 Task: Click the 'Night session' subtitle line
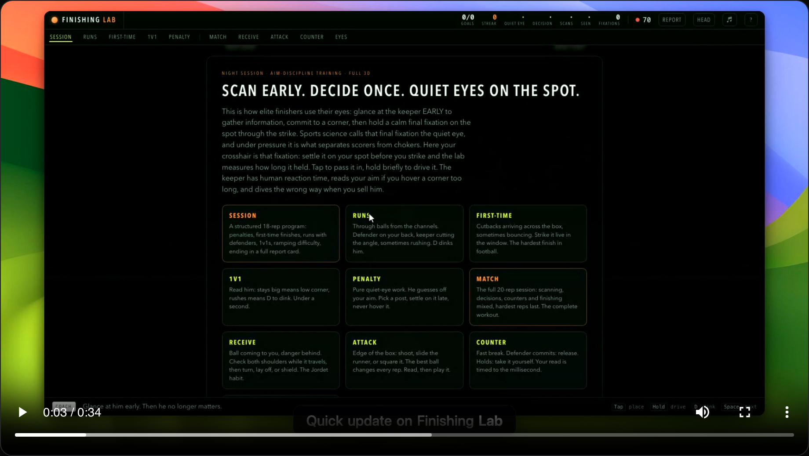click(296, 73)
